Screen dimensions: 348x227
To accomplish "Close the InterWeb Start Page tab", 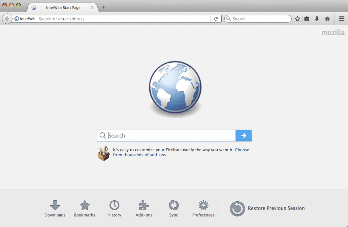I will [x=92, y=8].
